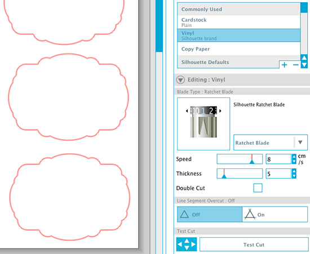The width and height of the screenshot is (310, 254).
Task: Enable the Double Cut checkbox
Action: pyautogui.click(x=258, y=188)
